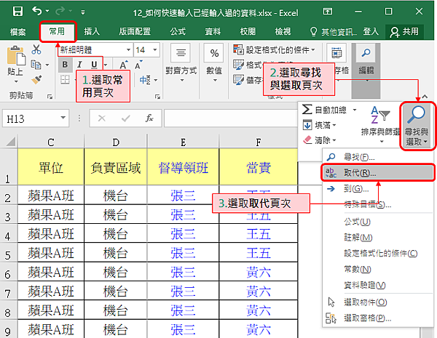Click the 共用 share button
437x338 pixels.
[404, 32]
